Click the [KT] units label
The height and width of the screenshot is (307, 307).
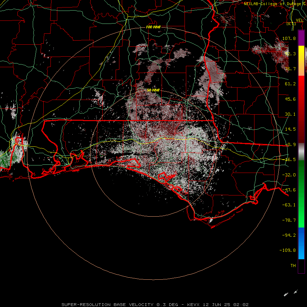pos(291,24)
